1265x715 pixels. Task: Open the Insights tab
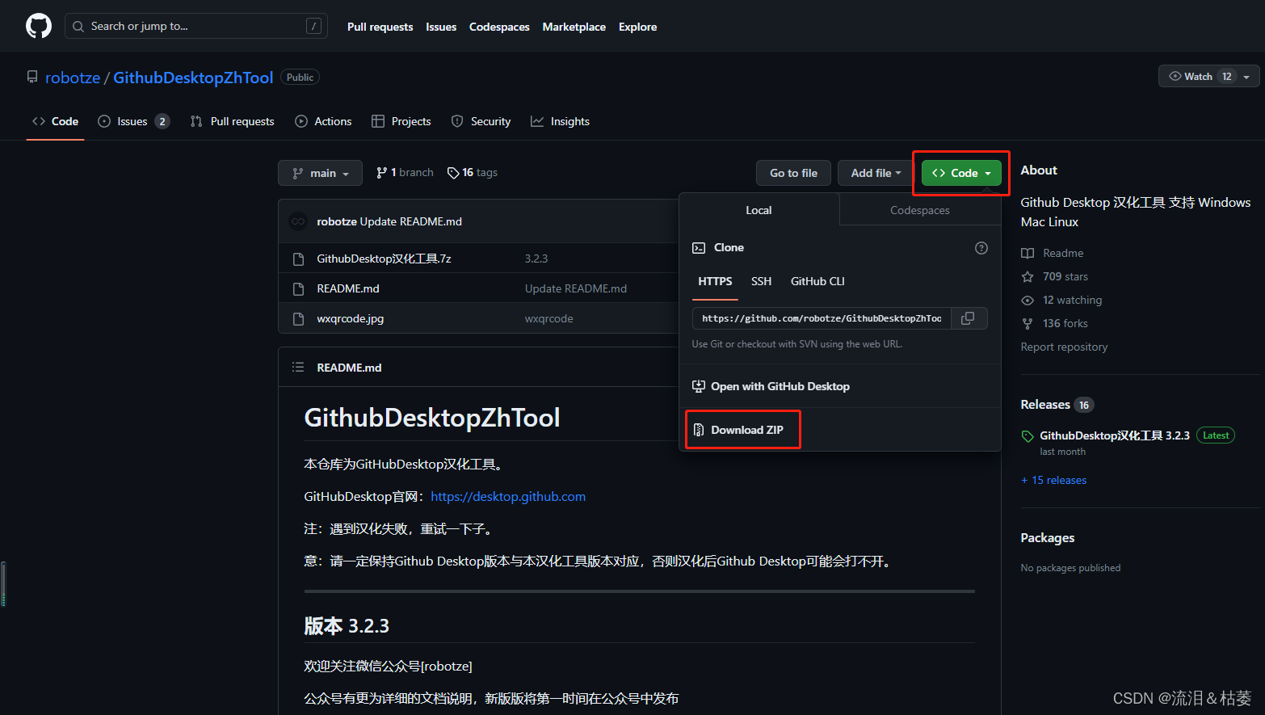[560, 121]
